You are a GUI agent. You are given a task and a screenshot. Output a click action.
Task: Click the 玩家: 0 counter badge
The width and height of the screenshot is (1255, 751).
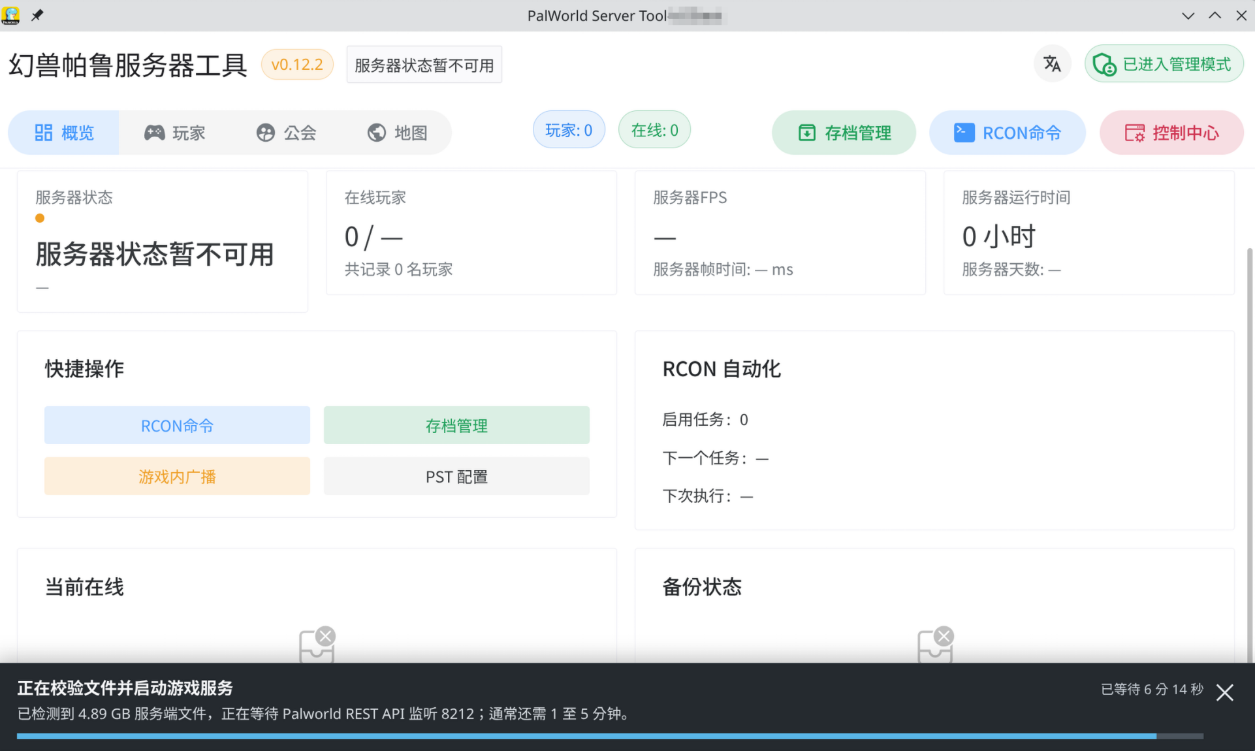pyautogui.click(x=569, y=130)
